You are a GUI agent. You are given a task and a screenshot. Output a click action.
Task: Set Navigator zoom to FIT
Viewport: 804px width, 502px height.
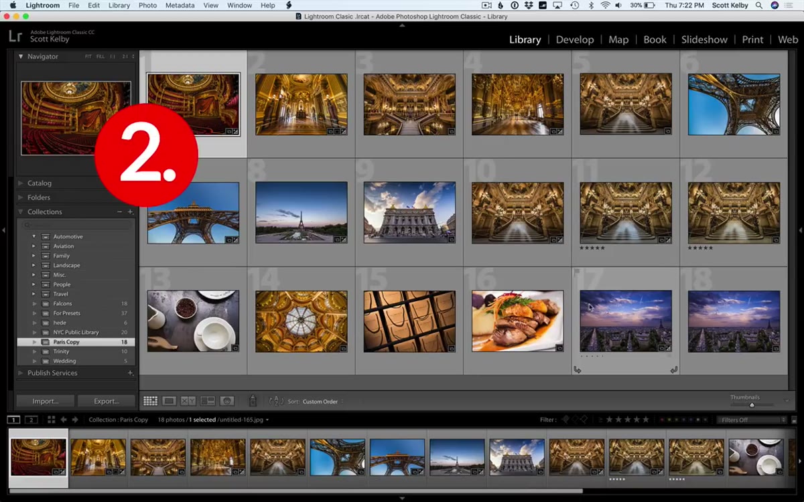click(88, 57)
